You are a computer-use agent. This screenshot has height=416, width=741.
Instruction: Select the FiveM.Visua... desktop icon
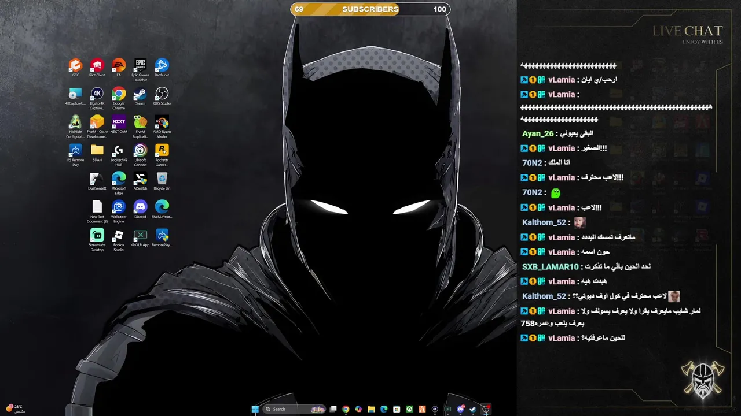tap(162, 209)
